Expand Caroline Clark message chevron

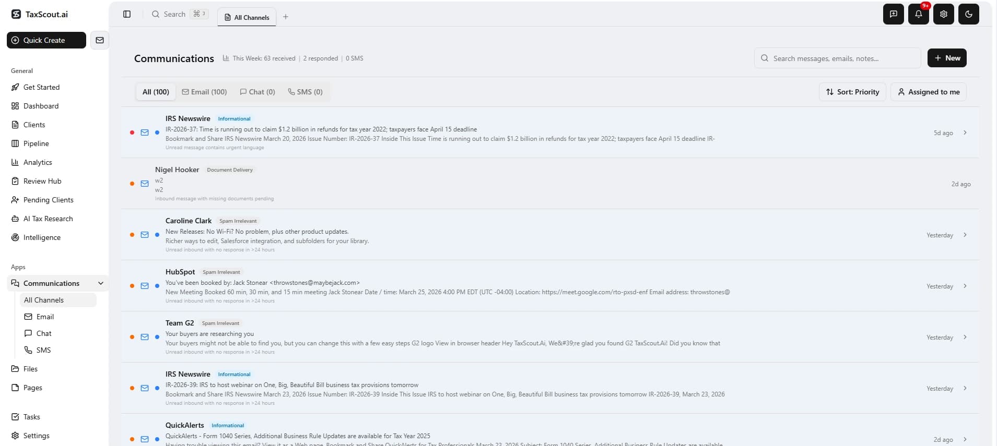(965, 235)
